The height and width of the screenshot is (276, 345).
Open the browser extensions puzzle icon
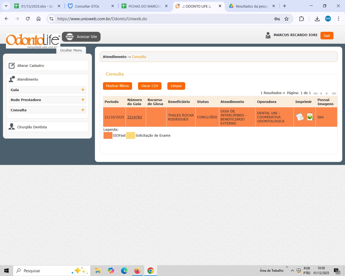[x=301, y=19]
